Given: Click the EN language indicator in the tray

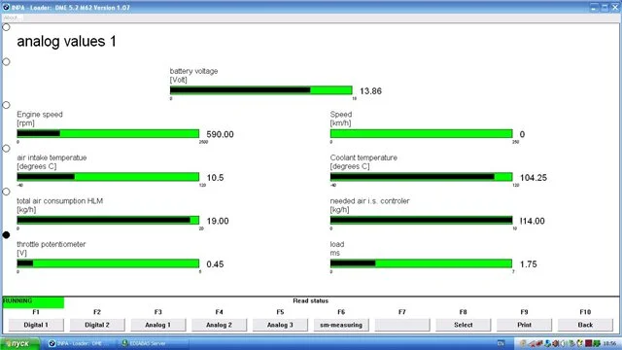Looking at the screenshot, I should pyautogui.click(x=501, y=343).
